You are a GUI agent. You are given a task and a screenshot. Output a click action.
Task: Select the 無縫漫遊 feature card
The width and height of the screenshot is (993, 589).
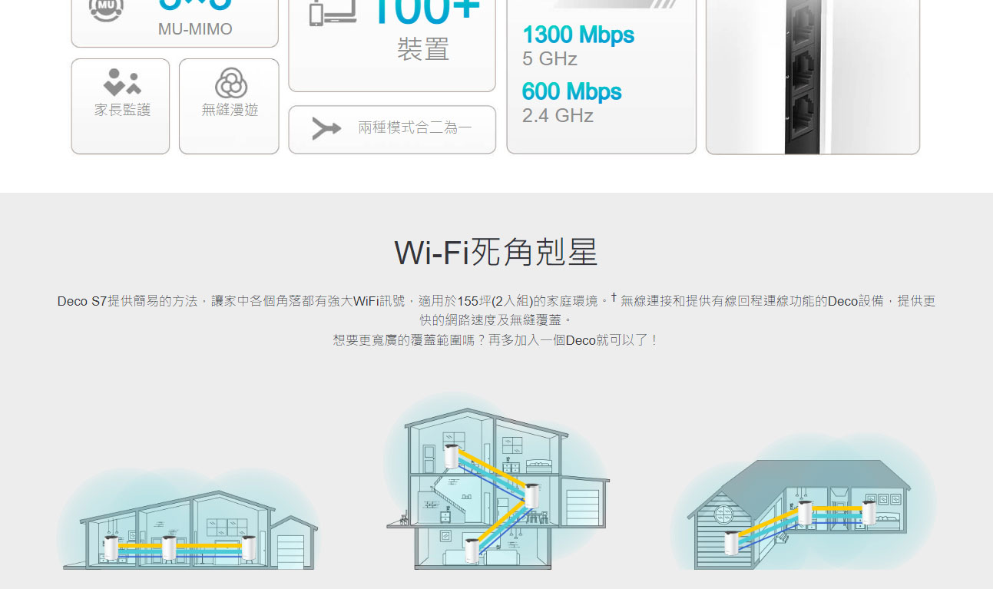click(229, 106)
